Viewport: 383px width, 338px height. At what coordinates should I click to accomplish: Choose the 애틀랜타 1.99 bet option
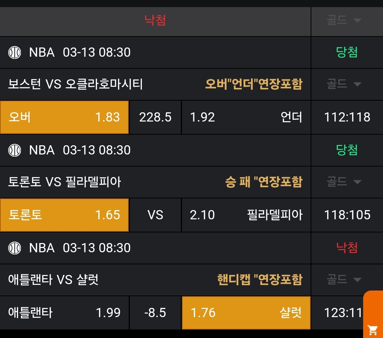(x=64, y=313)
